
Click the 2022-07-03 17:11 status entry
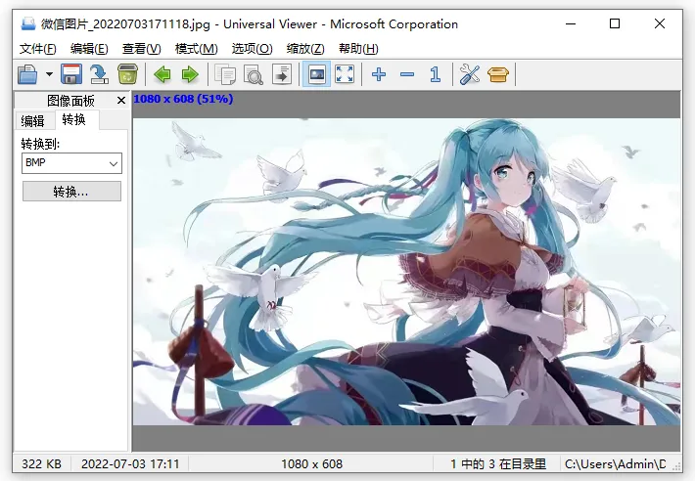[x=130, y=463]
